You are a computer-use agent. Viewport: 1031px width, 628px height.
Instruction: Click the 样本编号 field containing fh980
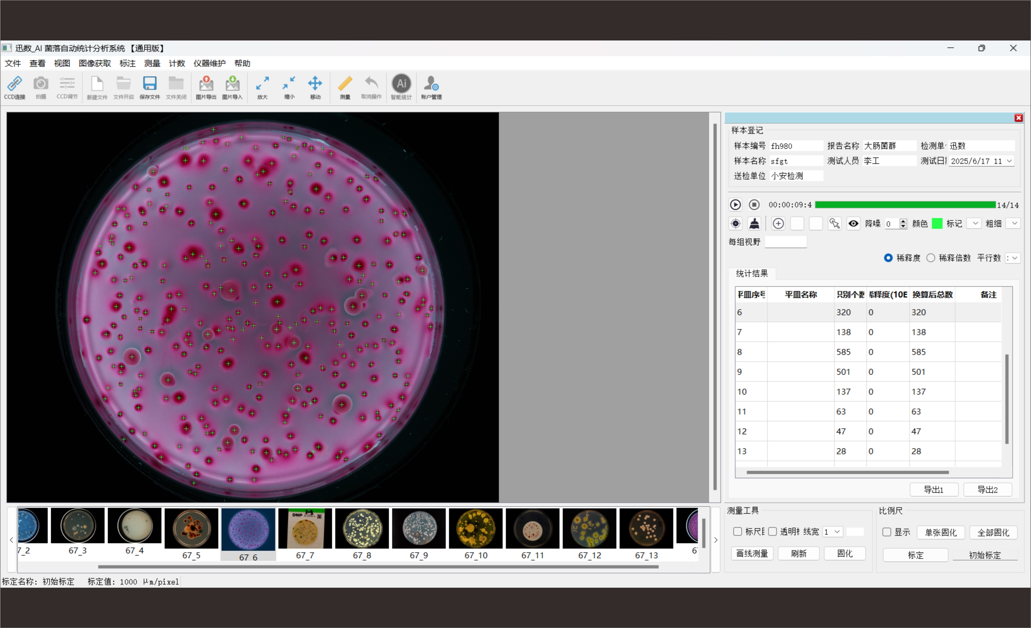[796, 146]
